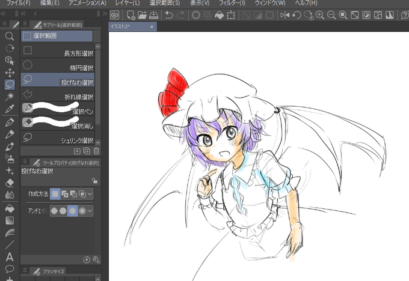The height and width of the screenshot is (281, 409).
Task: Rotate canvas left in command bar
Action: [x=297, y=15]
